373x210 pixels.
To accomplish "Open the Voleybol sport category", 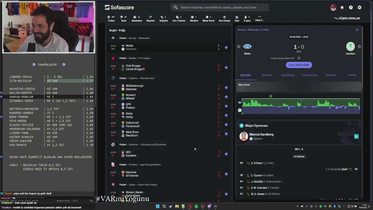I will tap(163, 19).
